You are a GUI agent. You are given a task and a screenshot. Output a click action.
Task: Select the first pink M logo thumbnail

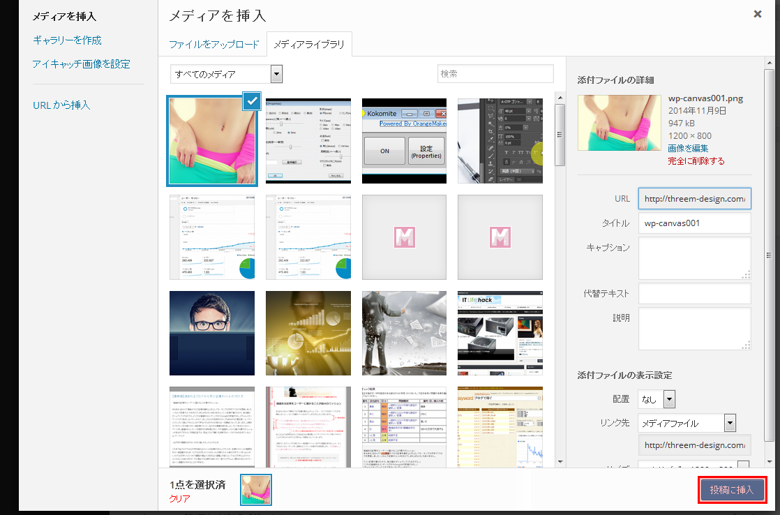coord(404,237)
